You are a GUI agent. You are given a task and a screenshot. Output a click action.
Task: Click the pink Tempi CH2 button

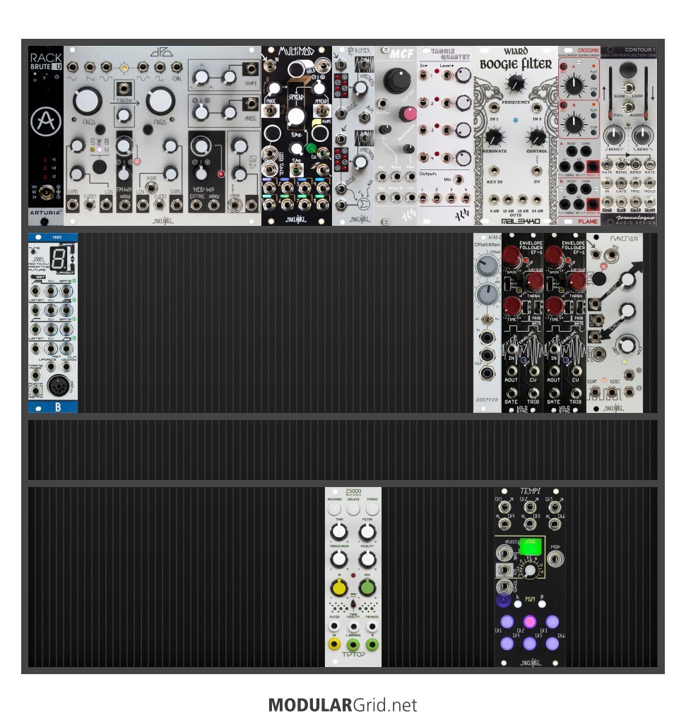pyautogui.click(x=529, y=621)
